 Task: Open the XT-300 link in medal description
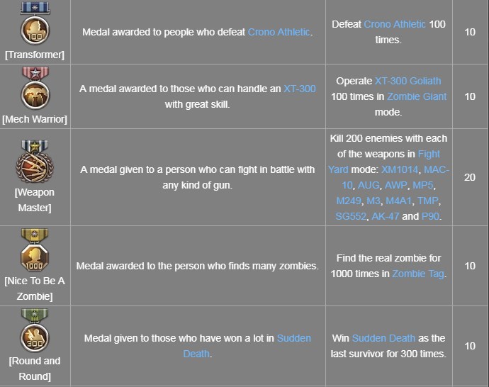pyautogui.click(x=299, y=89)
